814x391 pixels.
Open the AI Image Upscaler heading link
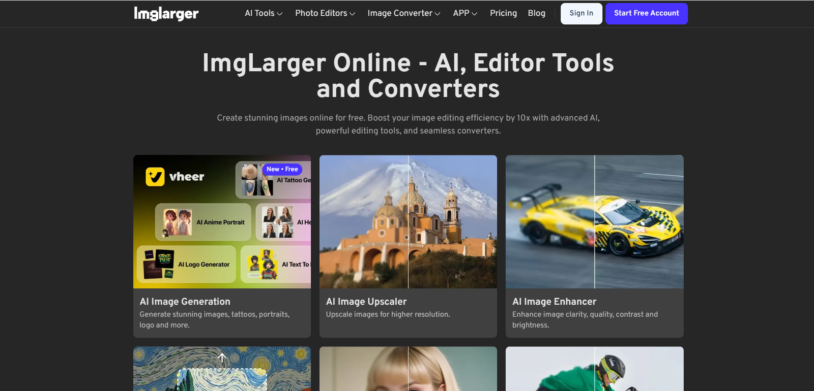366,302
